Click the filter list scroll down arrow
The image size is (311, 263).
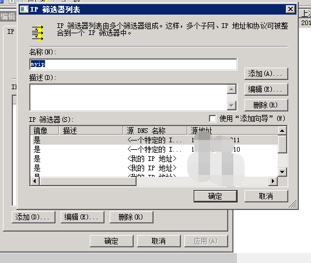(282, 172)
